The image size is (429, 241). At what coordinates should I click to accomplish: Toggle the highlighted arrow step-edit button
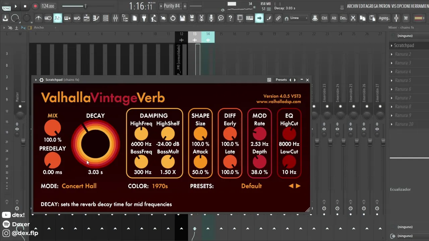point(259,18)
